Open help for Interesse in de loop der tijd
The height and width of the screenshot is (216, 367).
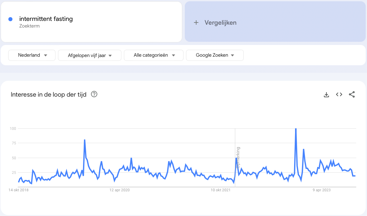tap(94, 94)
